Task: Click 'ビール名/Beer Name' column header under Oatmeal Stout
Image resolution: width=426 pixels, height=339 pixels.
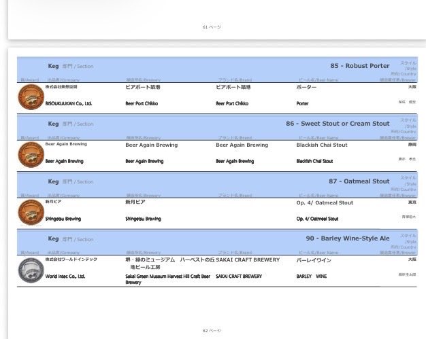Action: coord(318,196)
